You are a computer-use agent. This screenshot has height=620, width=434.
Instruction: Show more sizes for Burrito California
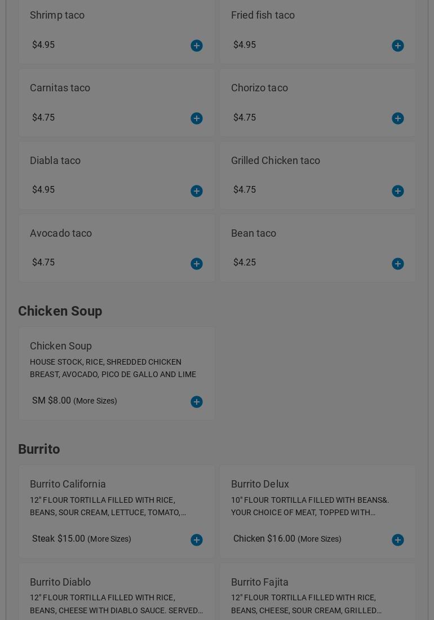109,539
